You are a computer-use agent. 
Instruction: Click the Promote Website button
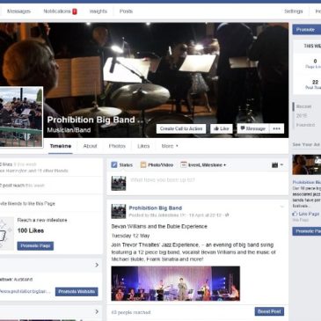[x=77, y=292]
